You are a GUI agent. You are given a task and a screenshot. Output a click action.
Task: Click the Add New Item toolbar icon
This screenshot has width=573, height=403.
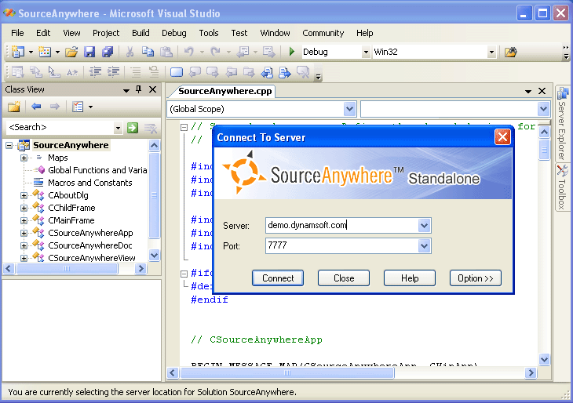(x=45, y=52)
